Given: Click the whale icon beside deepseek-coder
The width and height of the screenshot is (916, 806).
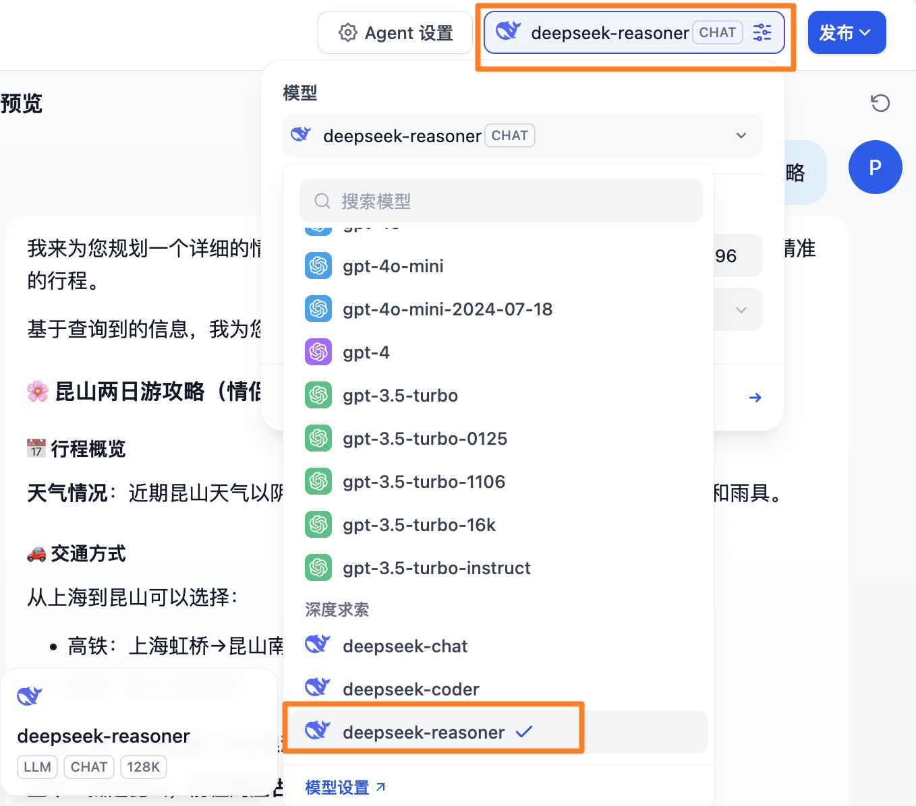Looking at the screenshot, I should point(318,687).
